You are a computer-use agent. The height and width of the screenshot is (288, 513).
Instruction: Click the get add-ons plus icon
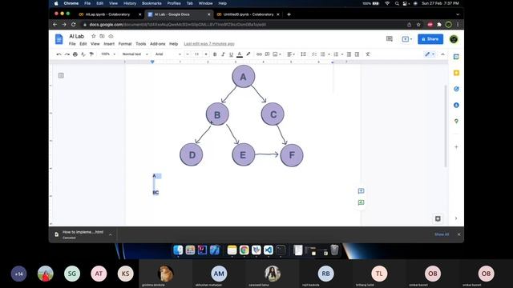pos(456,147)
